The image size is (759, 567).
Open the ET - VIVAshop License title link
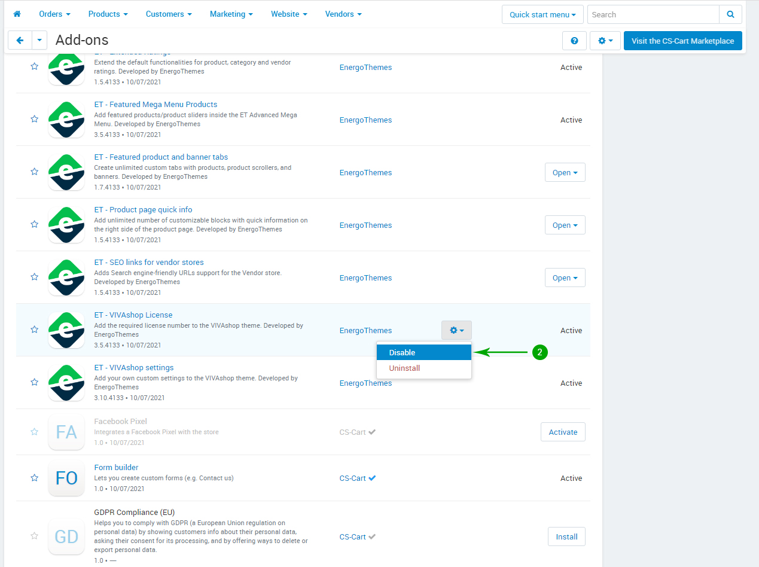[133, 315]
